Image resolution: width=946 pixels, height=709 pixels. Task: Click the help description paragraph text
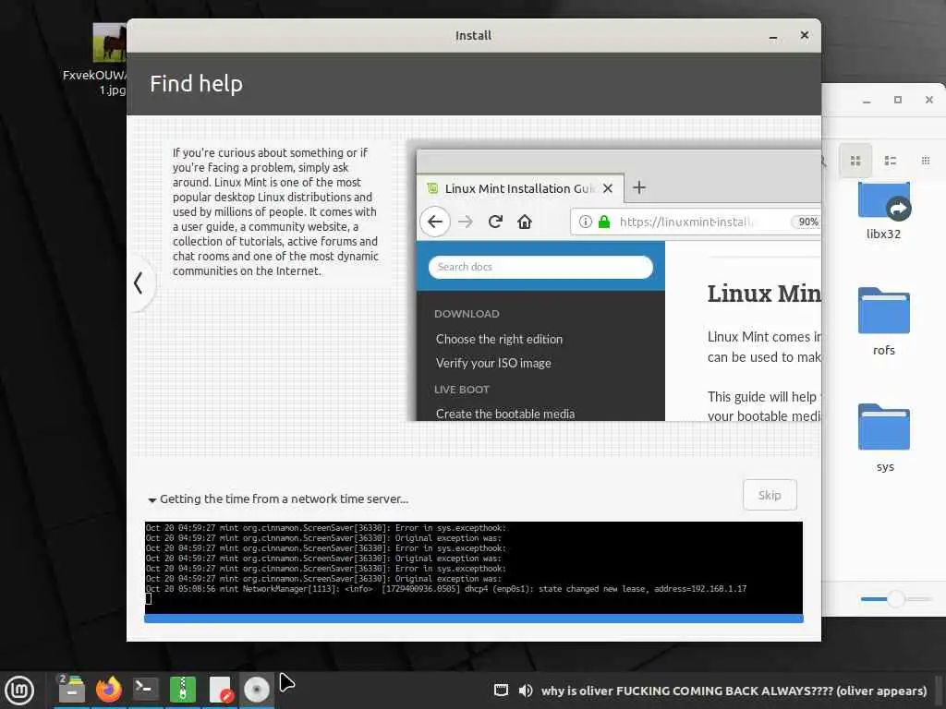275,211
